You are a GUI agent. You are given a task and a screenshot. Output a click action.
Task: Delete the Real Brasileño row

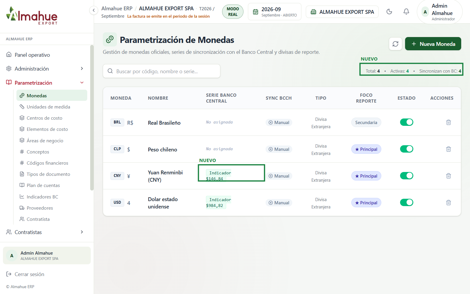tap(449, 122)
